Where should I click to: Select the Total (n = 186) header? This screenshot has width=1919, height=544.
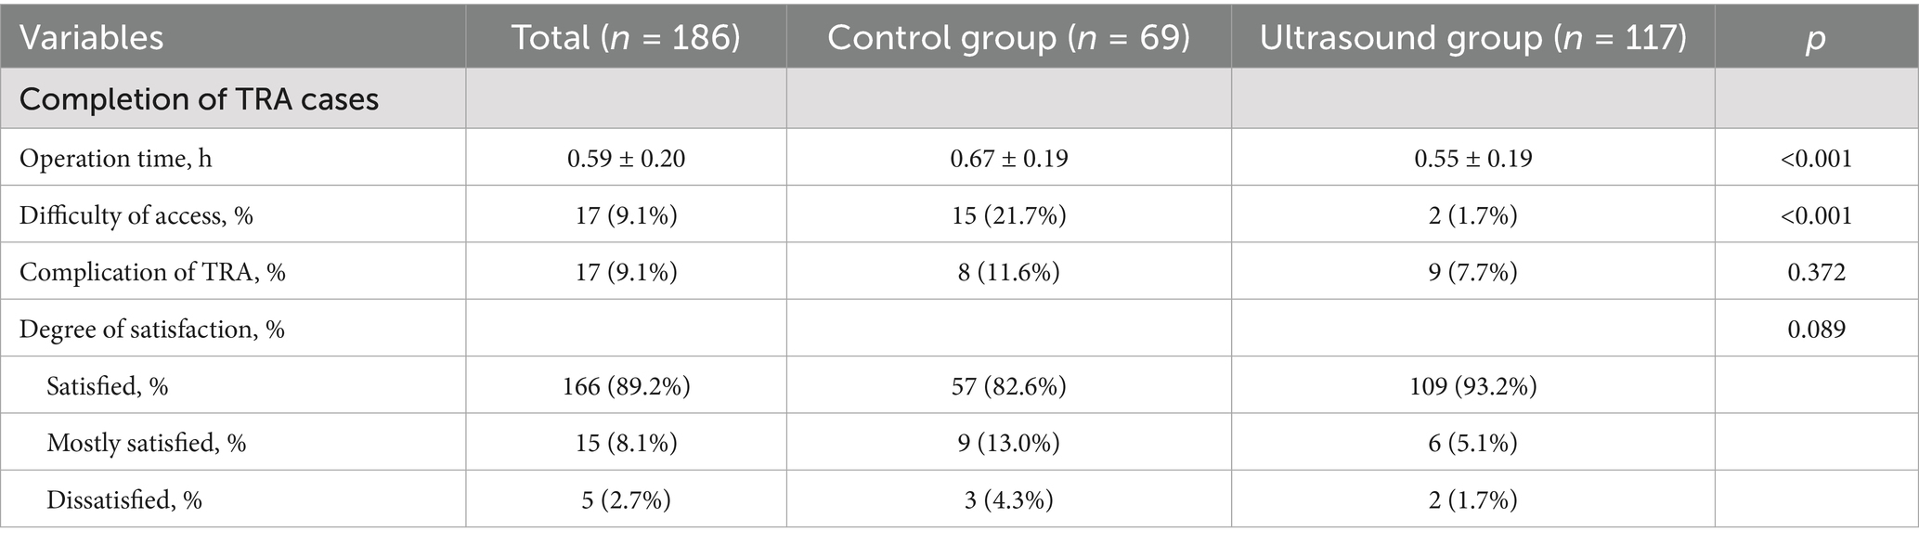626,38
